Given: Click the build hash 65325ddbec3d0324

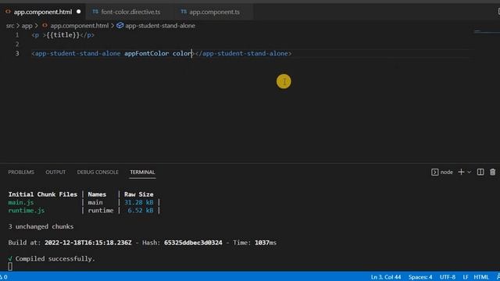Looking at the screenshot, I should point(193,243).
